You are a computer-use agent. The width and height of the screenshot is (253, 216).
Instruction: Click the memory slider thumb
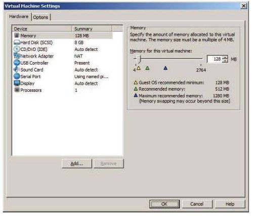[x=139, y=59]
